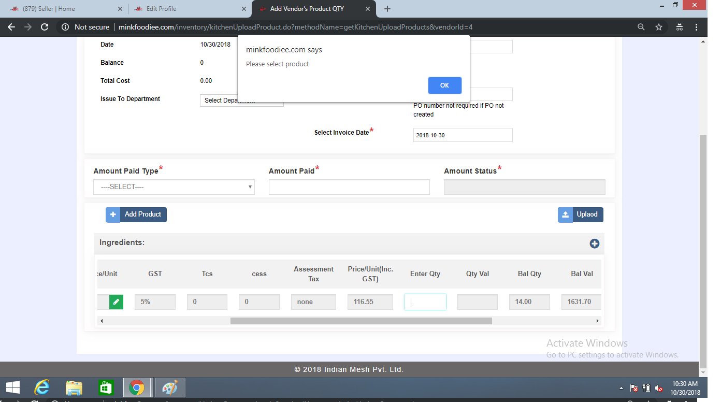Open File Explorer from the taskbar

click(x=74, y=387)
